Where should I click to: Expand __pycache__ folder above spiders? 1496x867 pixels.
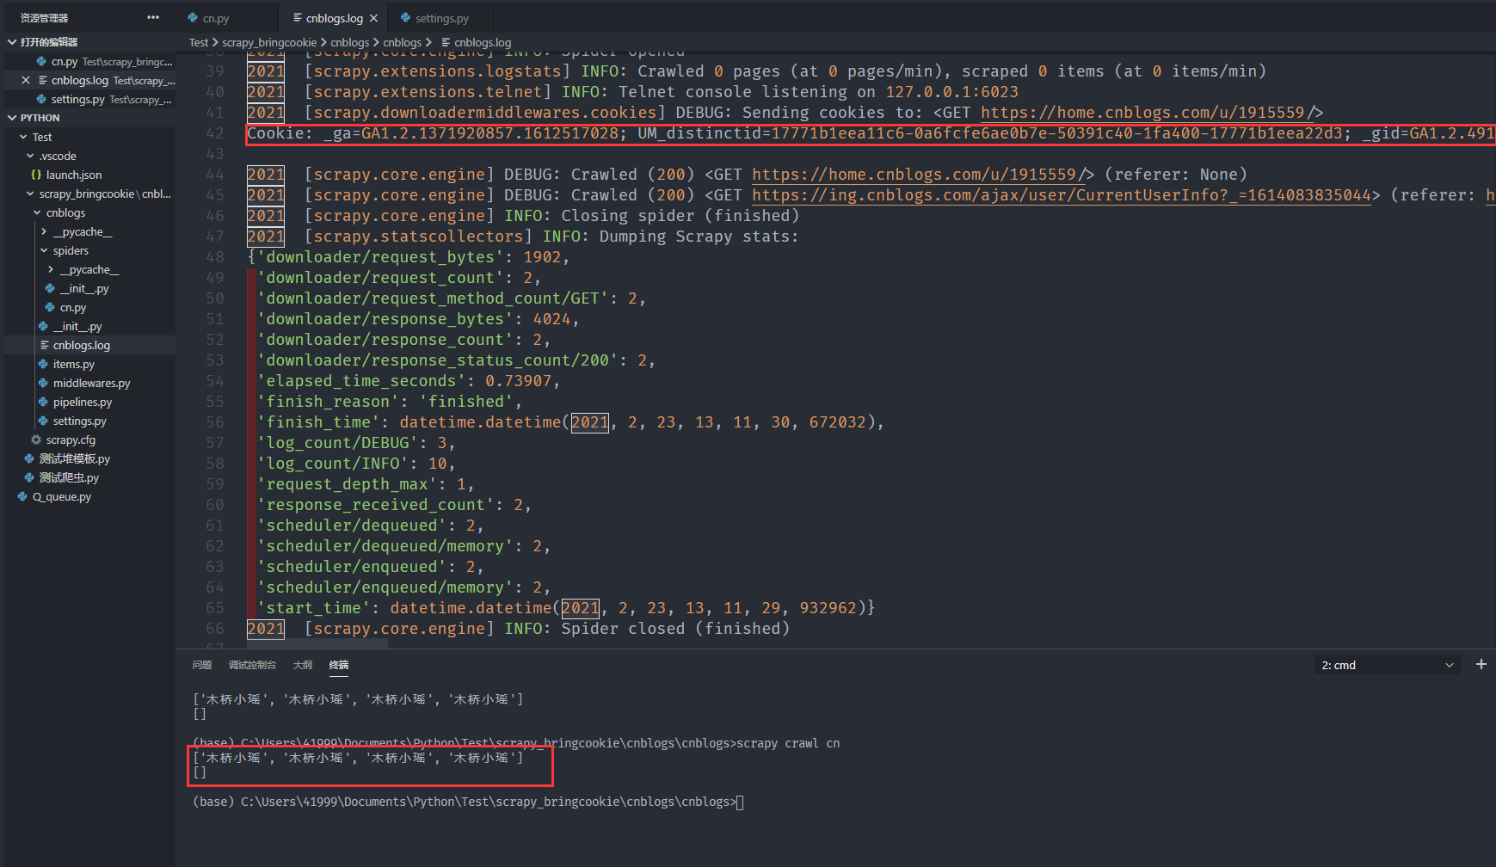click(44, 231)
